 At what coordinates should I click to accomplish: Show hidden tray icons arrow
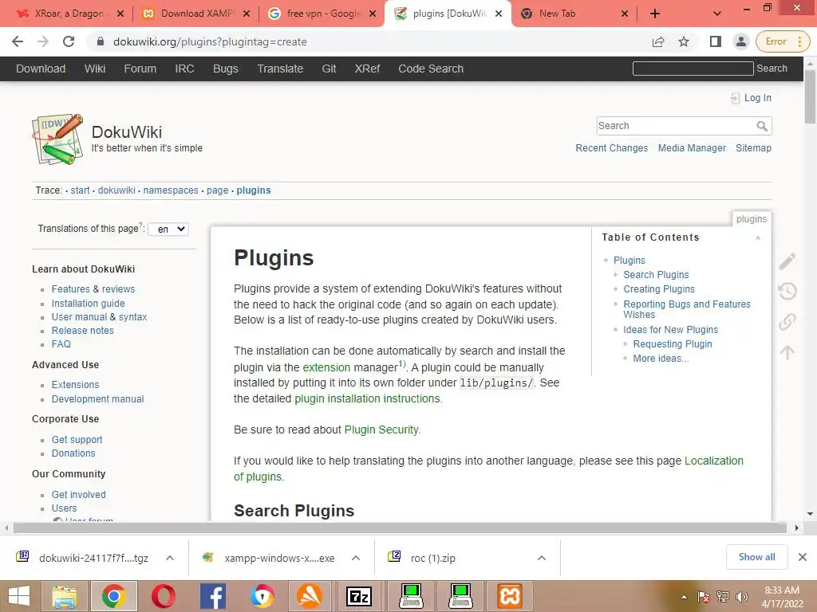pos(684,597)
